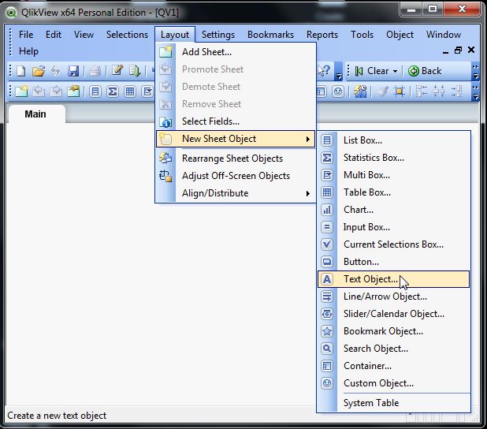This screenshot has width=487, height=429.
Task: Select Current Selections Box... entry
Action: click(393, 244)
